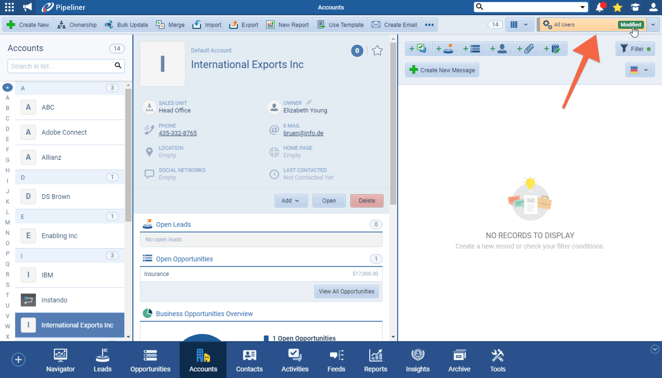Open the graduation cap learning icon
The width and height of the screenshot is (662, 378).
635,7
